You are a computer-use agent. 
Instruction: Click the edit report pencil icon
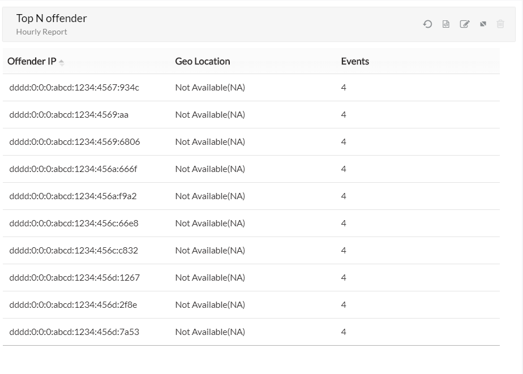465,24
